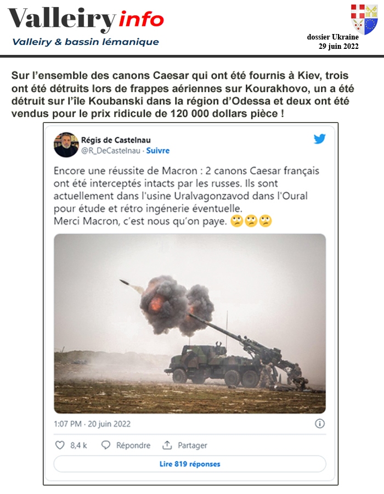
Task: Click the Partager label
Action: (x=193, y=445)
